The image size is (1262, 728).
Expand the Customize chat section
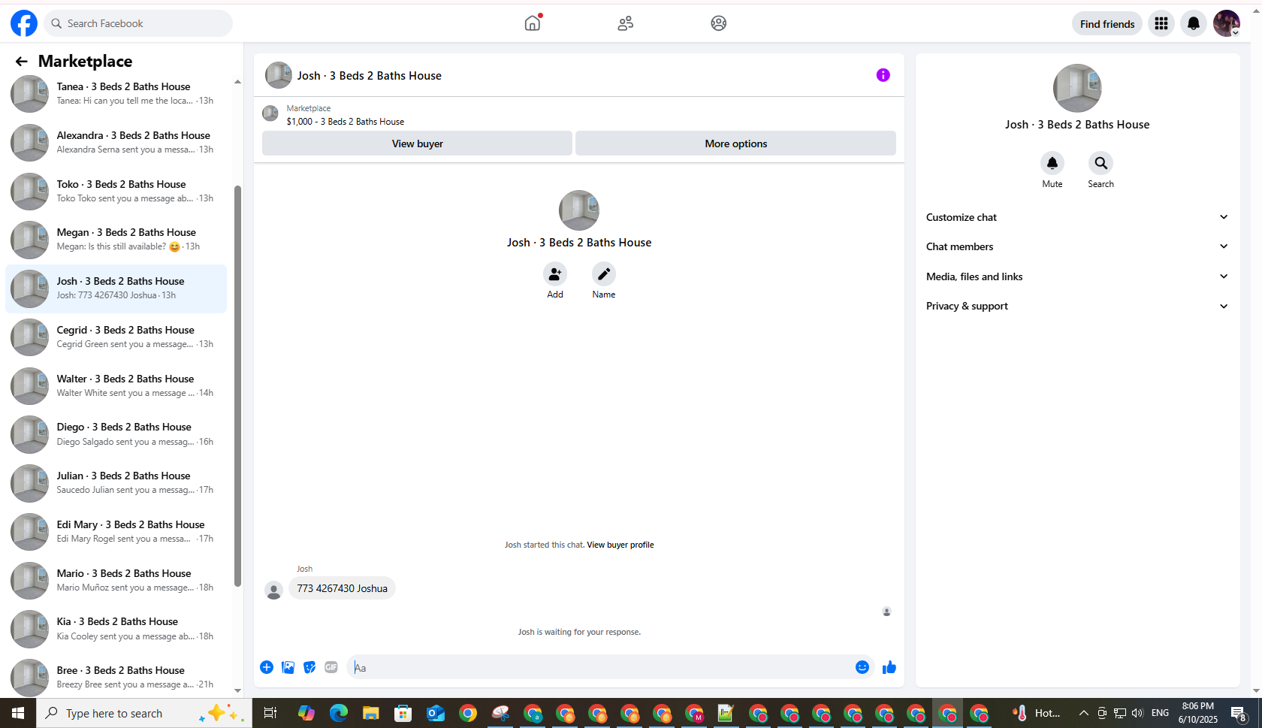(1077, 217)
